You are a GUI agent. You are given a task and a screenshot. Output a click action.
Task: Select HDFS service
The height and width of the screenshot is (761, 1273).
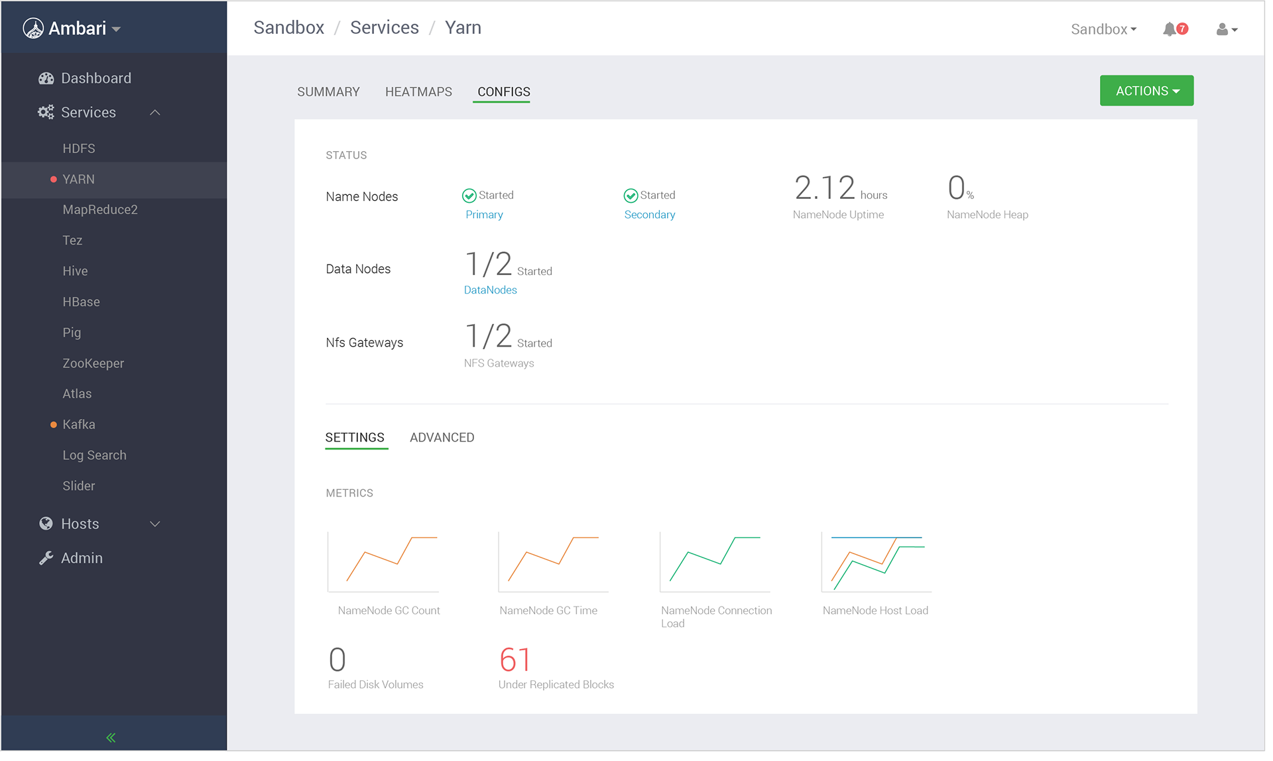coord(79,148)
